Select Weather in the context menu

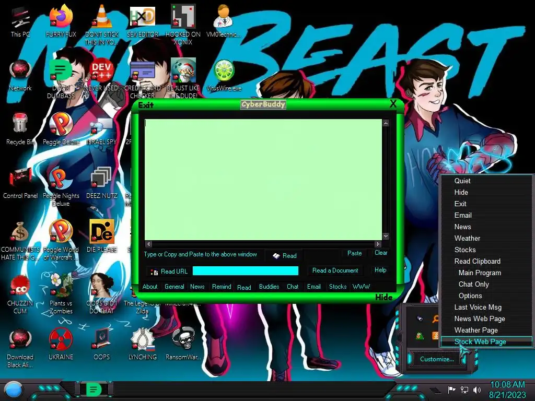pos(487,238)
